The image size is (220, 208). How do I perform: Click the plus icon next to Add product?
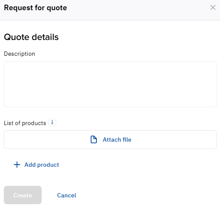[17, 165]
